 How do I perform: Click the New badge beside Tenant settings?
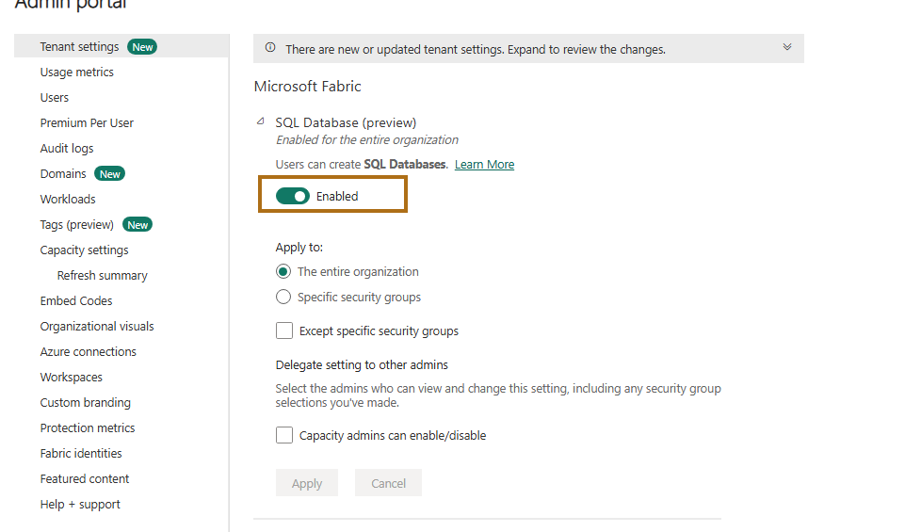tap(142, 47)
